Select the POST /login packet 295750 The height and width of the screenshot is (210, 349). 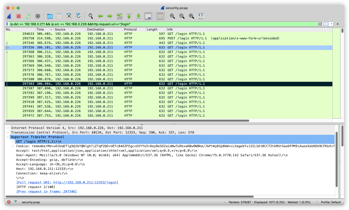coord(169,38)
